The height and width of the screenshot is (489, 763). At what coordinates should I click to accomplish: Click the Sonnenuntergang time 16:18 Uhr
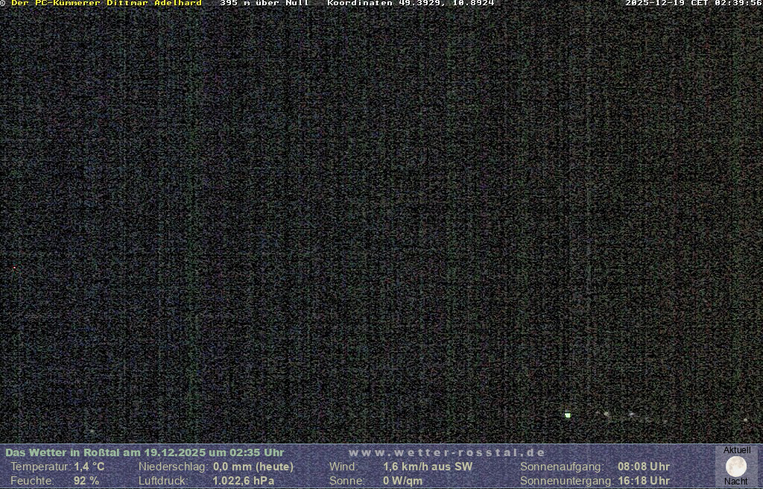coord(644,481)
